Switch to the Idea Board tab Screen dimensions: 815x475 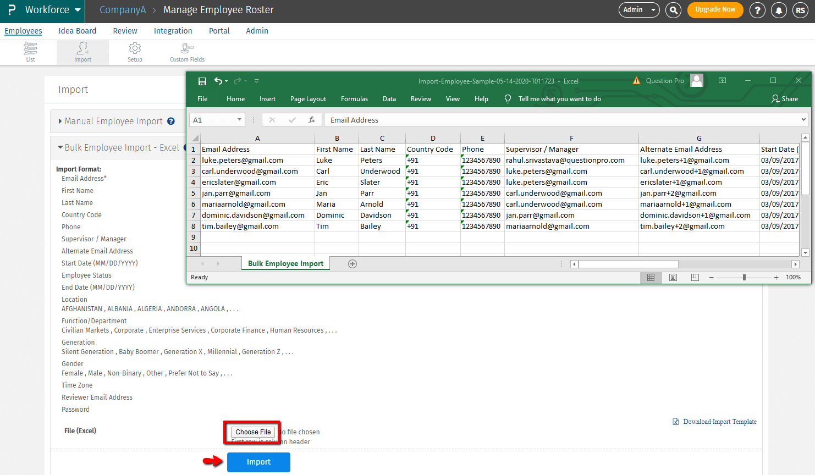click(x=77, y=31)
